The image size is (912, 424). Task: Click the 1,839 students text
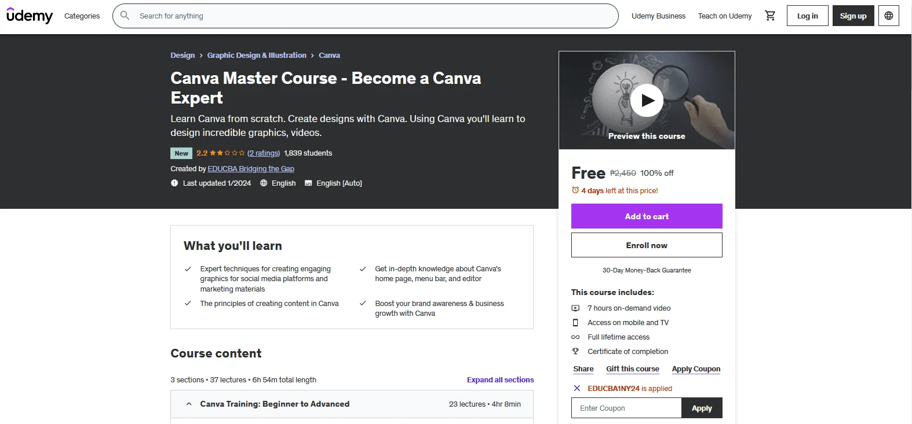pos(308,153)
